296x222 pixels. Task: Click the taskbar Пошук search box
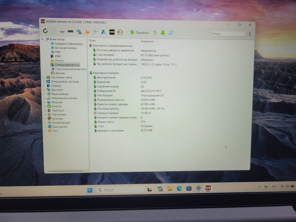coord(120,190)
